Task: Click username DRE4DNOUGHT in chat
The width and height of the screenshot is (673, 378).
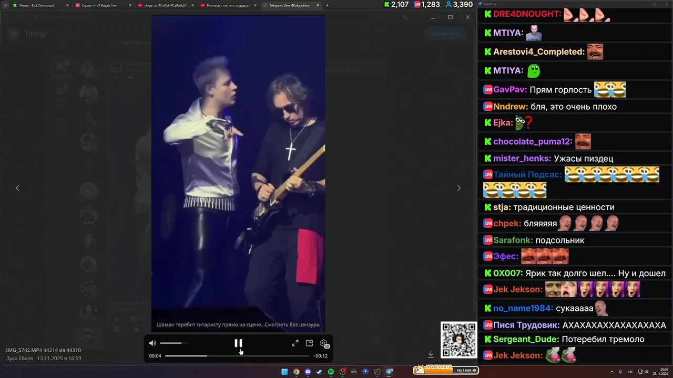Action: tap(527, 14)
